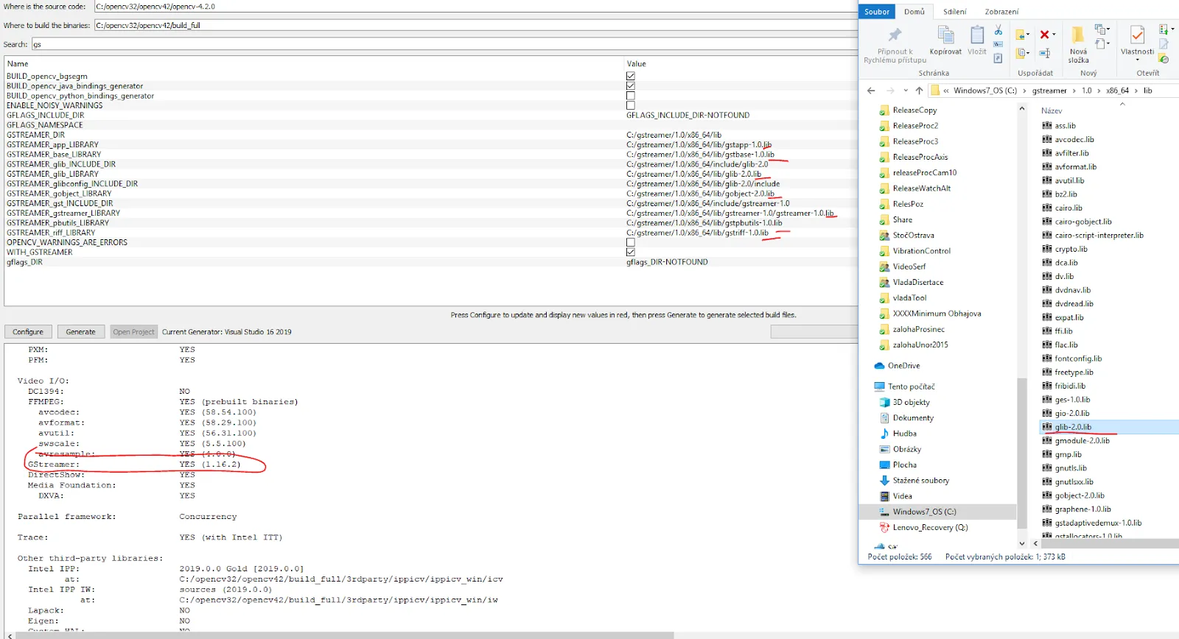Click the Nová složka folder icon
Viewport: 1179px width, 639px height.
coord(1078,35)
